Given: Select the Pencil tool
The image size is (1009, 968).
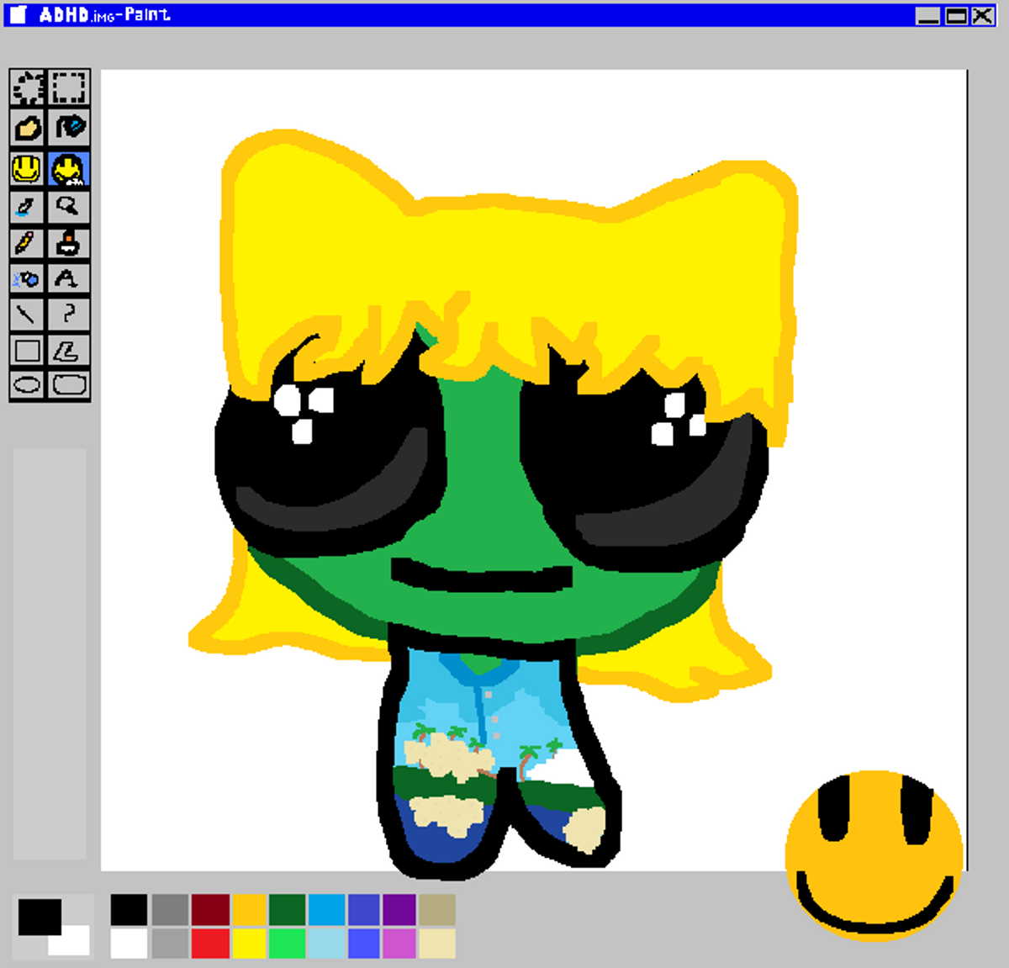Looking at the screenshot, I should [x=28, y=243].
